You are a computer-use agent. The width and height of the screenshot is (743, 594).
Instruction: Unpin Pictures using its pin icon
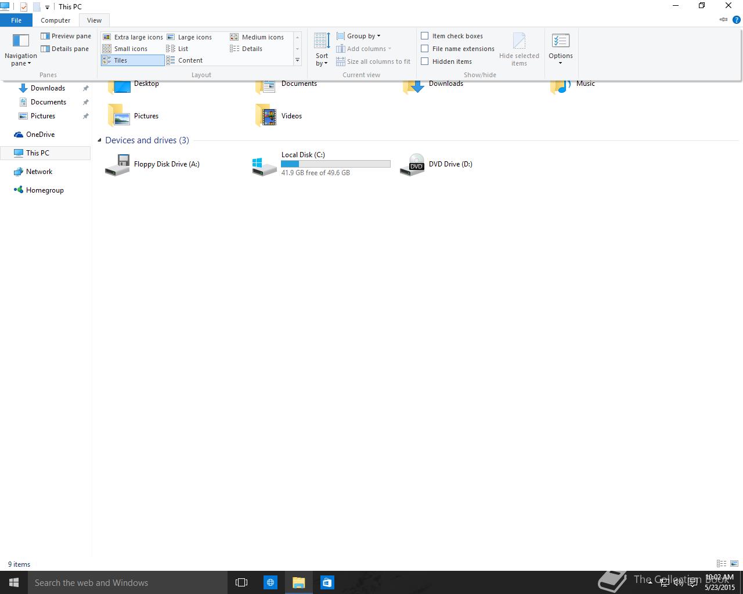coord(86,116)
